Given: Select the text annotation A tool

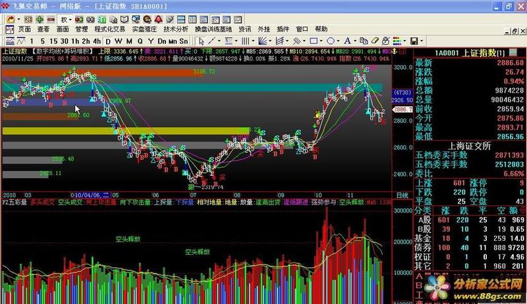Looking at the screenshot, I should click(347, 41).
